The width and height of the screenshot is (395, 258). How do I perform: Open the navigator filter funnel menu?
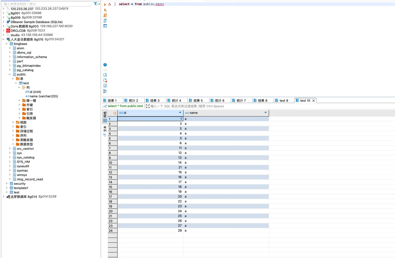pyautogui.click(x=97, y=4)
